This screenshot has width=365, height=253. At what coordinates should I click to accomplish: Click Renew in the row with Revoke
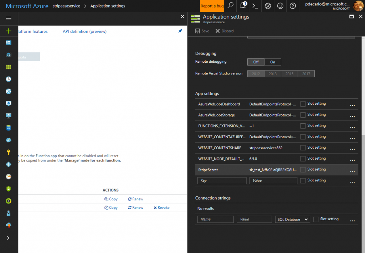tap(135, 208)
